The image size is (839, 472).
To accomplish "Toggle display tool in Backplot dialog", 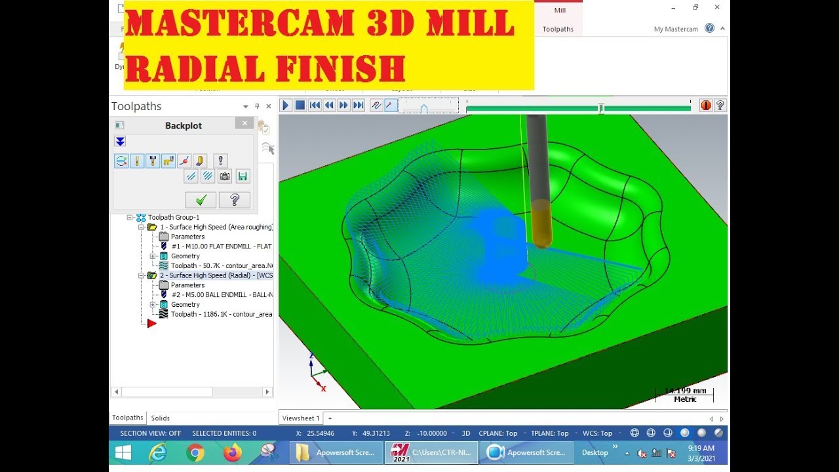I will [x=137, y=161].
